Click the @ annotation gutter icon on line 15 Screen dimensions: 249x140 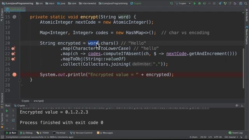tap(14, 17)
